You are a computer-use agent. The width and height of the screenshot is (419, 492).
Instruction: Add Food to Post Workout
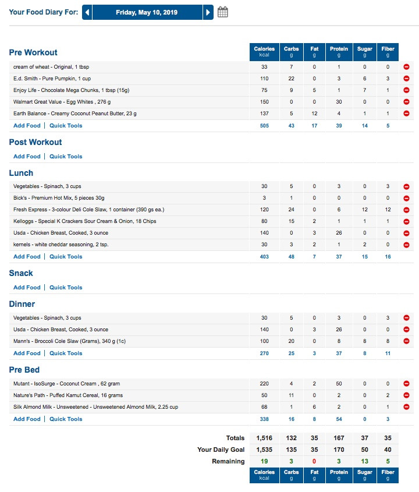[27, 156]
